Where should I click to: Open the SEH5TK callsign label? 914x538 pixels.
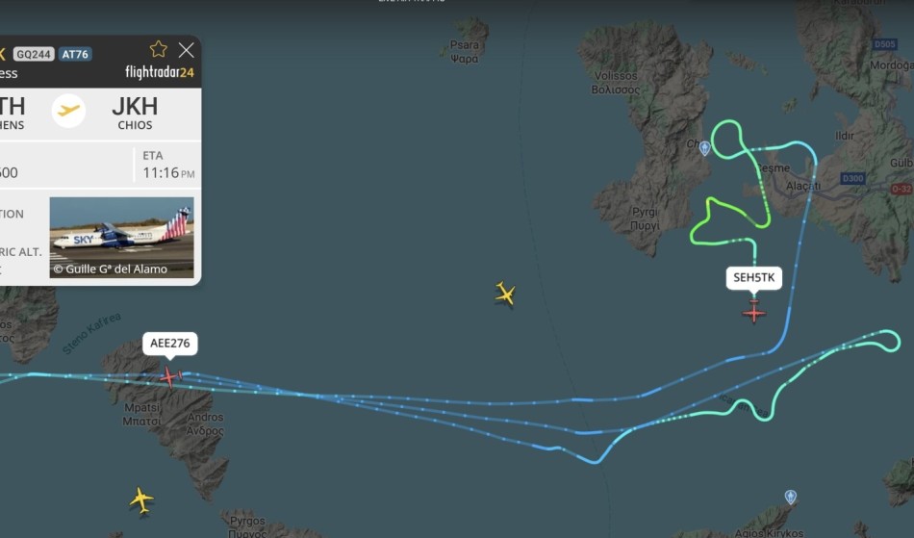click(x=753, y=277)
